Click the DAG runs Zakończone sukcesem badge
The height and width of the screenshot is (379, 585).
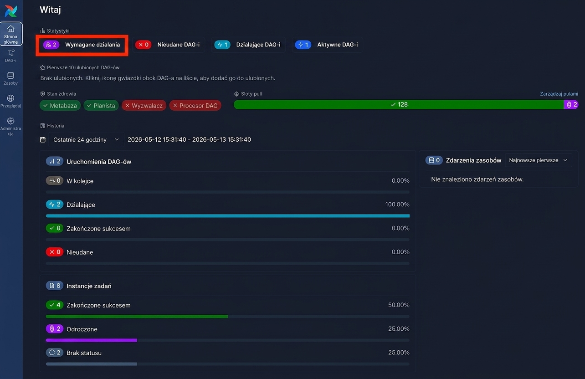55,228
